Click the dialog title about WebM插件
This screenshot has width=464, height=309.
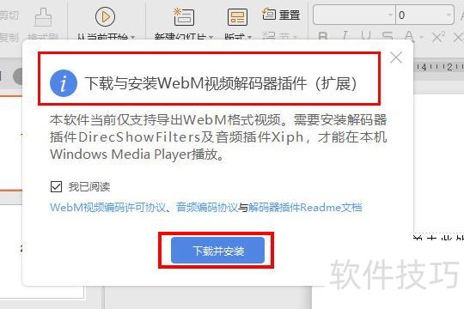coord(221,83)
